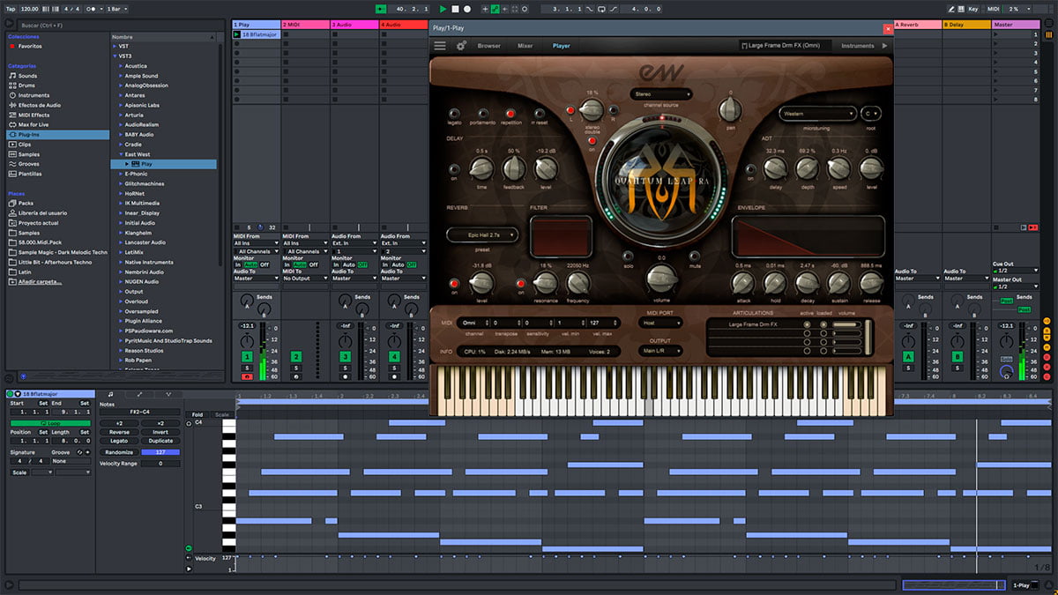
Task: Select the MIDI Effects category
Action: (34, 115)
